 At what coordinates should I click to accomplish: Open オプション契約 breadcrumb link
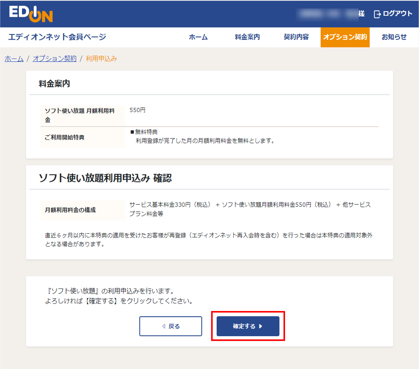click(54, 58)
